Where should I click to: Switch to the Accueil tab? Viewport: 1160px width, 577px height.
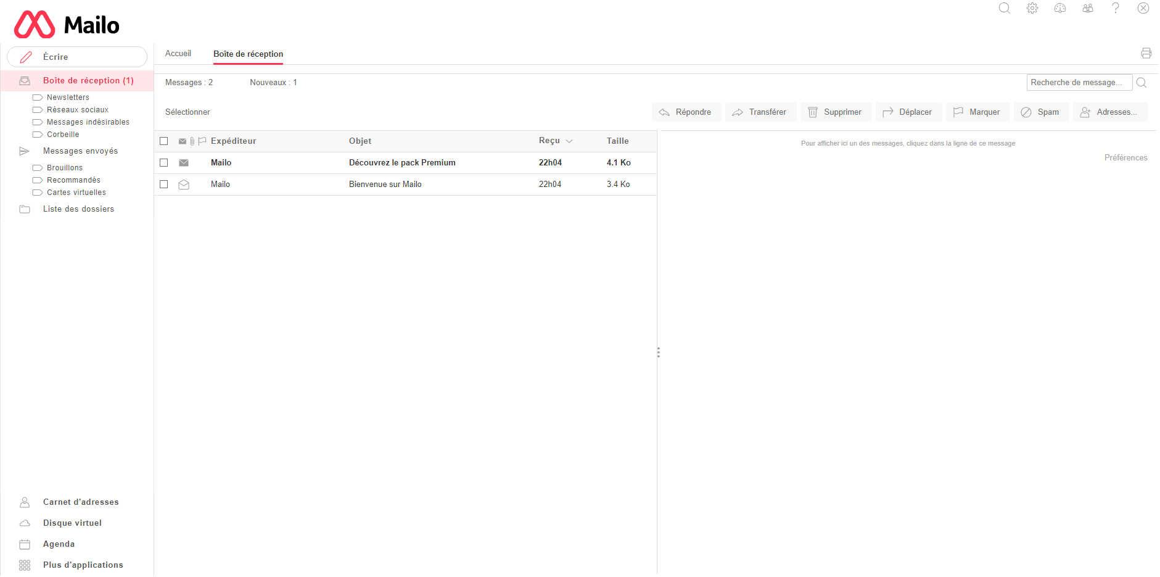coord(178,54)
